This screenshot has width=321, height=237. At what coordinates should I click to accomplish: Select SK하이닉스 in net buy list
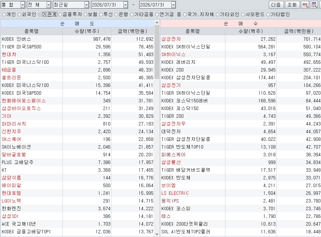pos(241,55)
